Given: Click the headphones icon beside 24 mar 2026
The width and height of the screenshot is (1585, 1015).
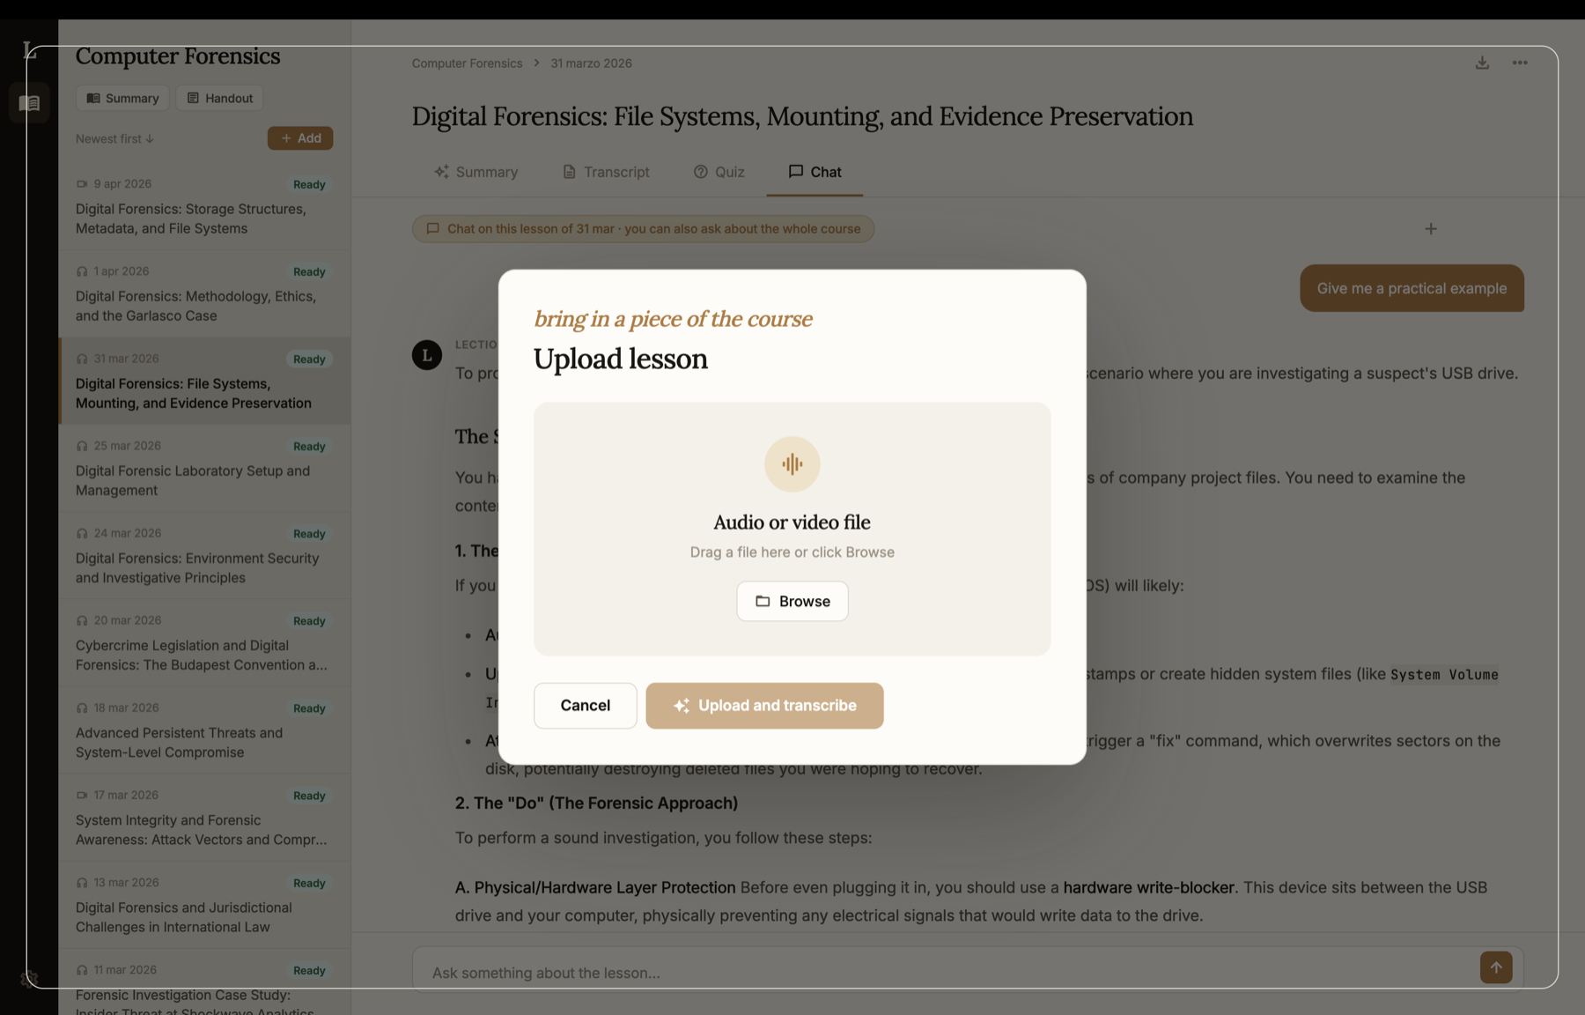Looking at the screenshot, I should 82,533.
